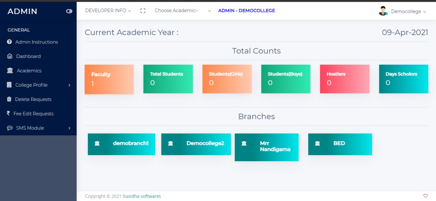Screen dimensions: 436x201
Task: Expand the College Profile submenu arrow
Action: coord(69,85)
